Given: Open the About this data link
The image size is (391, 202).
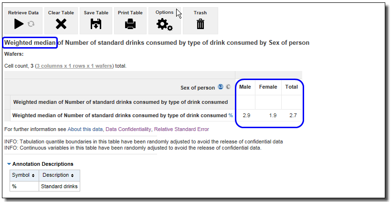Looking at the screenshot, I should click(85, 129).
